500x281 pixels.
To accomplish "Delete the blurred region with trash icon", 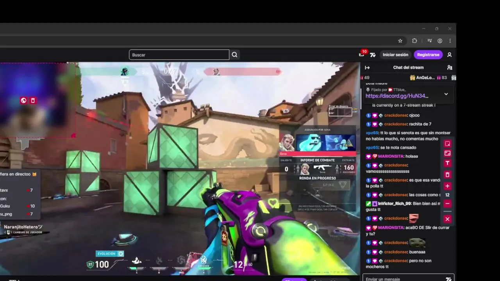I will pyautogui.click(x=33, y=101).
